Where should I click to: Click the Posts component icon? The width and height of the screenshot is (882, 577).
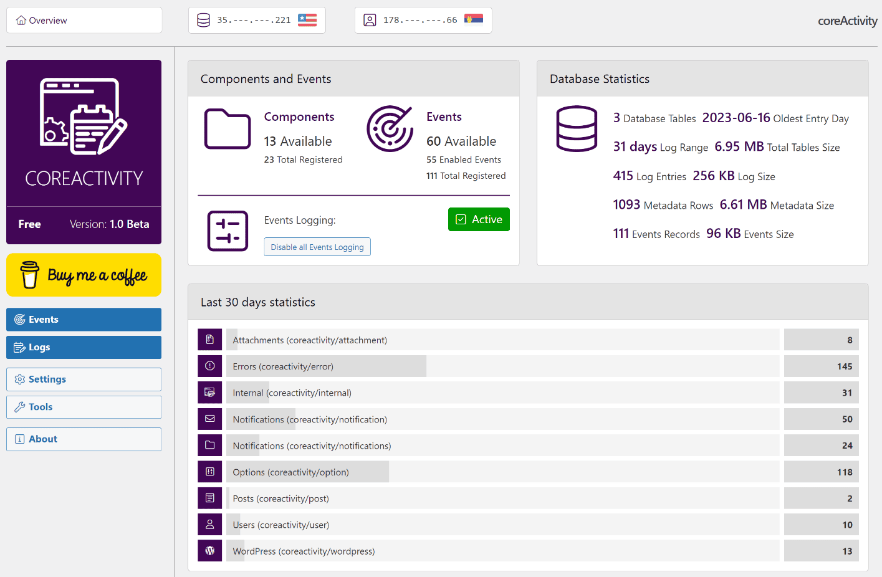(210, 498)
